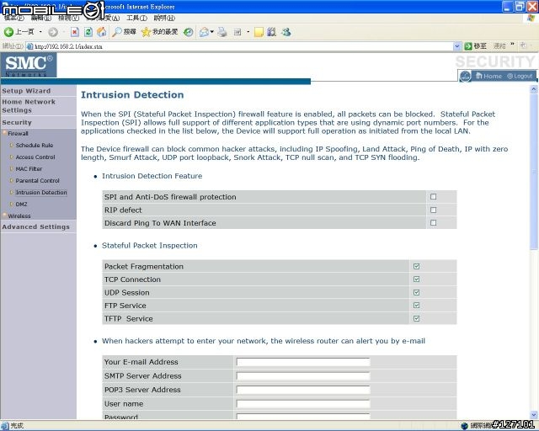Open Home Network Settings section
This screenshot has width=539, height=431.
(29, 106)
